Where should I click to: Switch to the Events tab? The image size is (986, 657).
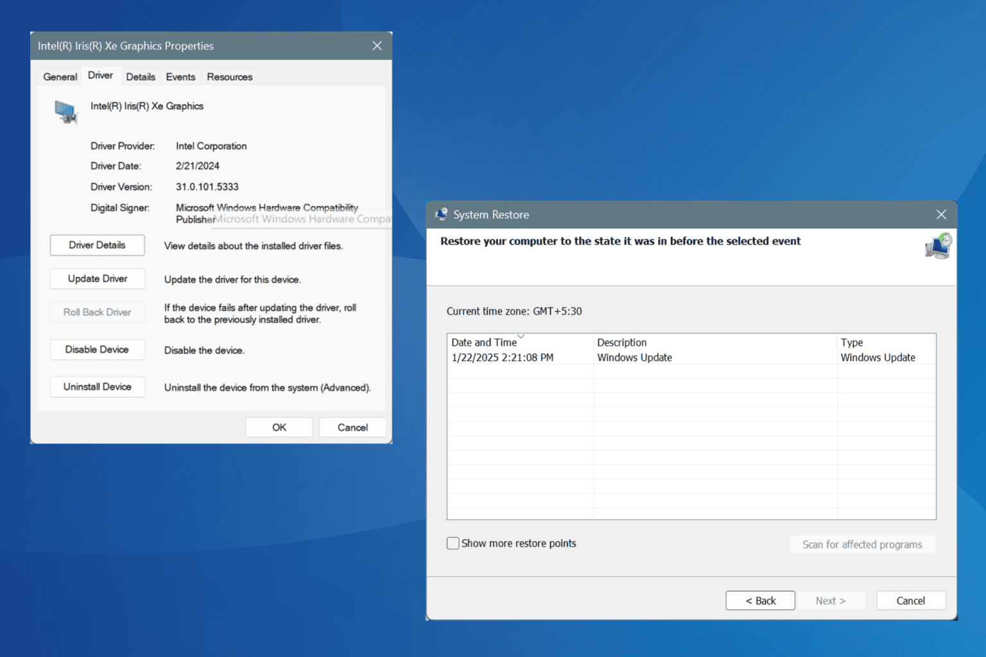pyautogui.click(x=180, y=77)
